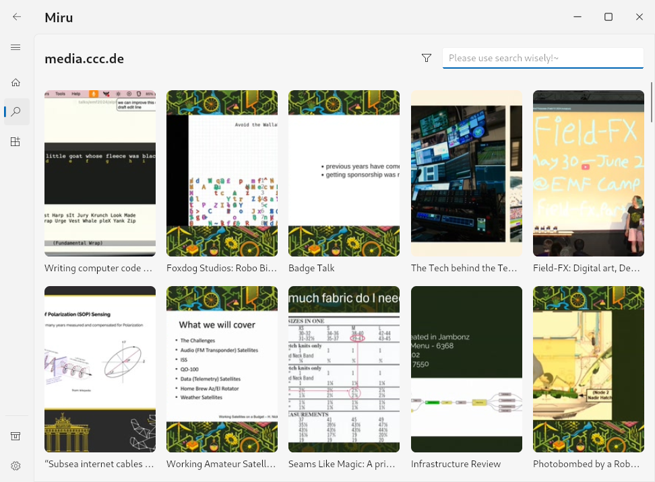Open the archive box icon in sidebar

coord(15,436)
